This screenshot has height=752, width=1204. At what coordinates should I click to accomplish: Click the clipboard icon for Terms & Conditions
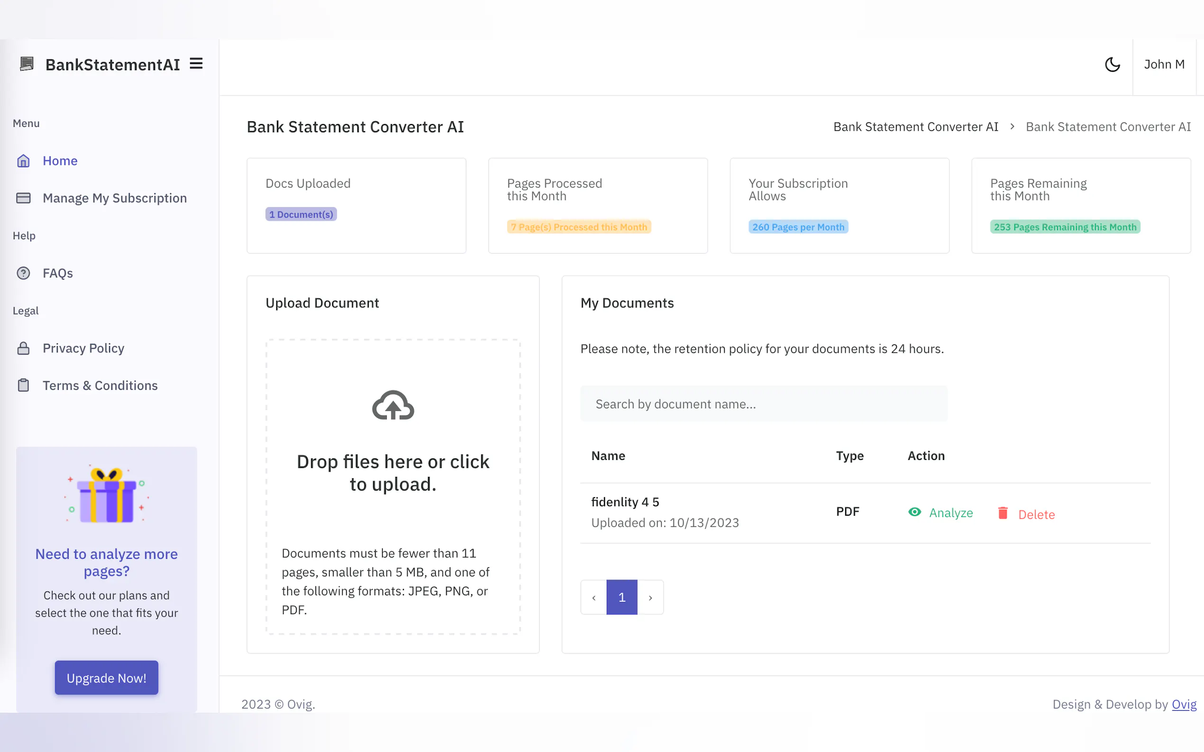tap(23, 385)
